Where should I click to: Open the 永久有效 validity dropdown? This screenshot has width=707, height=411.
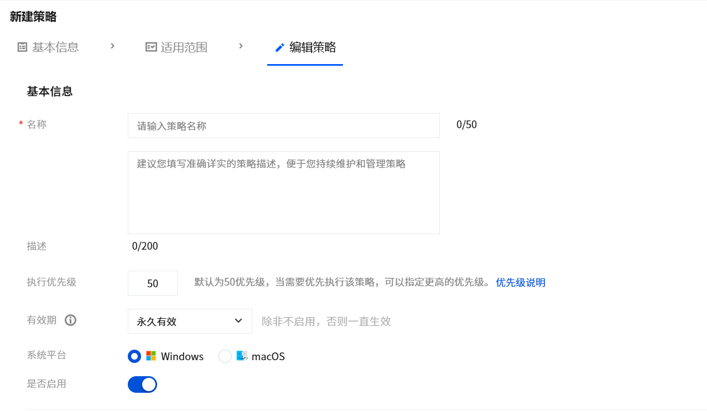coord(183,322)
